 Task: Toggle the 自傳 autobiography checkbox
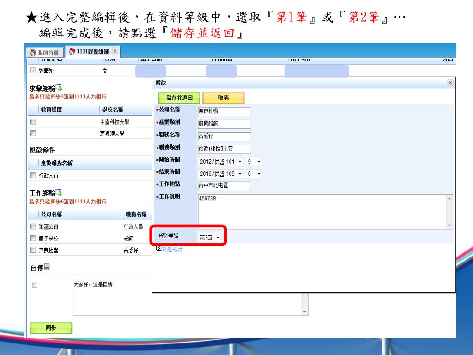[x=34, y=285]
